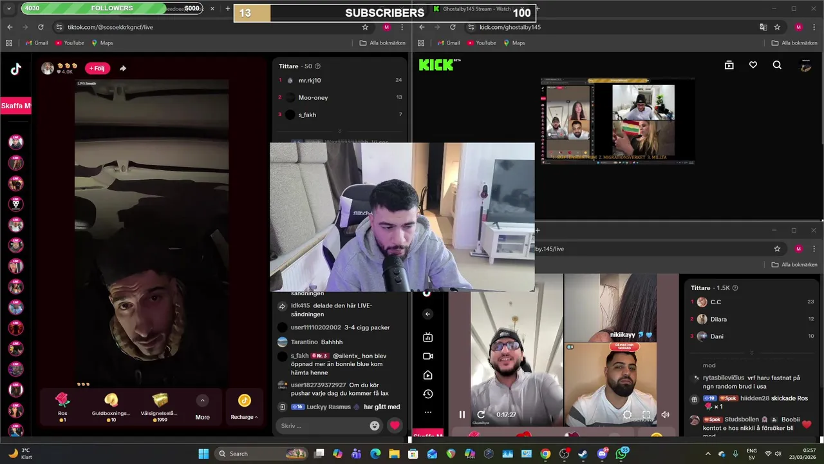The width and height of the screenshot is (824, 464).
Task: Open the video camera icon in lower sidebar
Action: tap(427, 356)
